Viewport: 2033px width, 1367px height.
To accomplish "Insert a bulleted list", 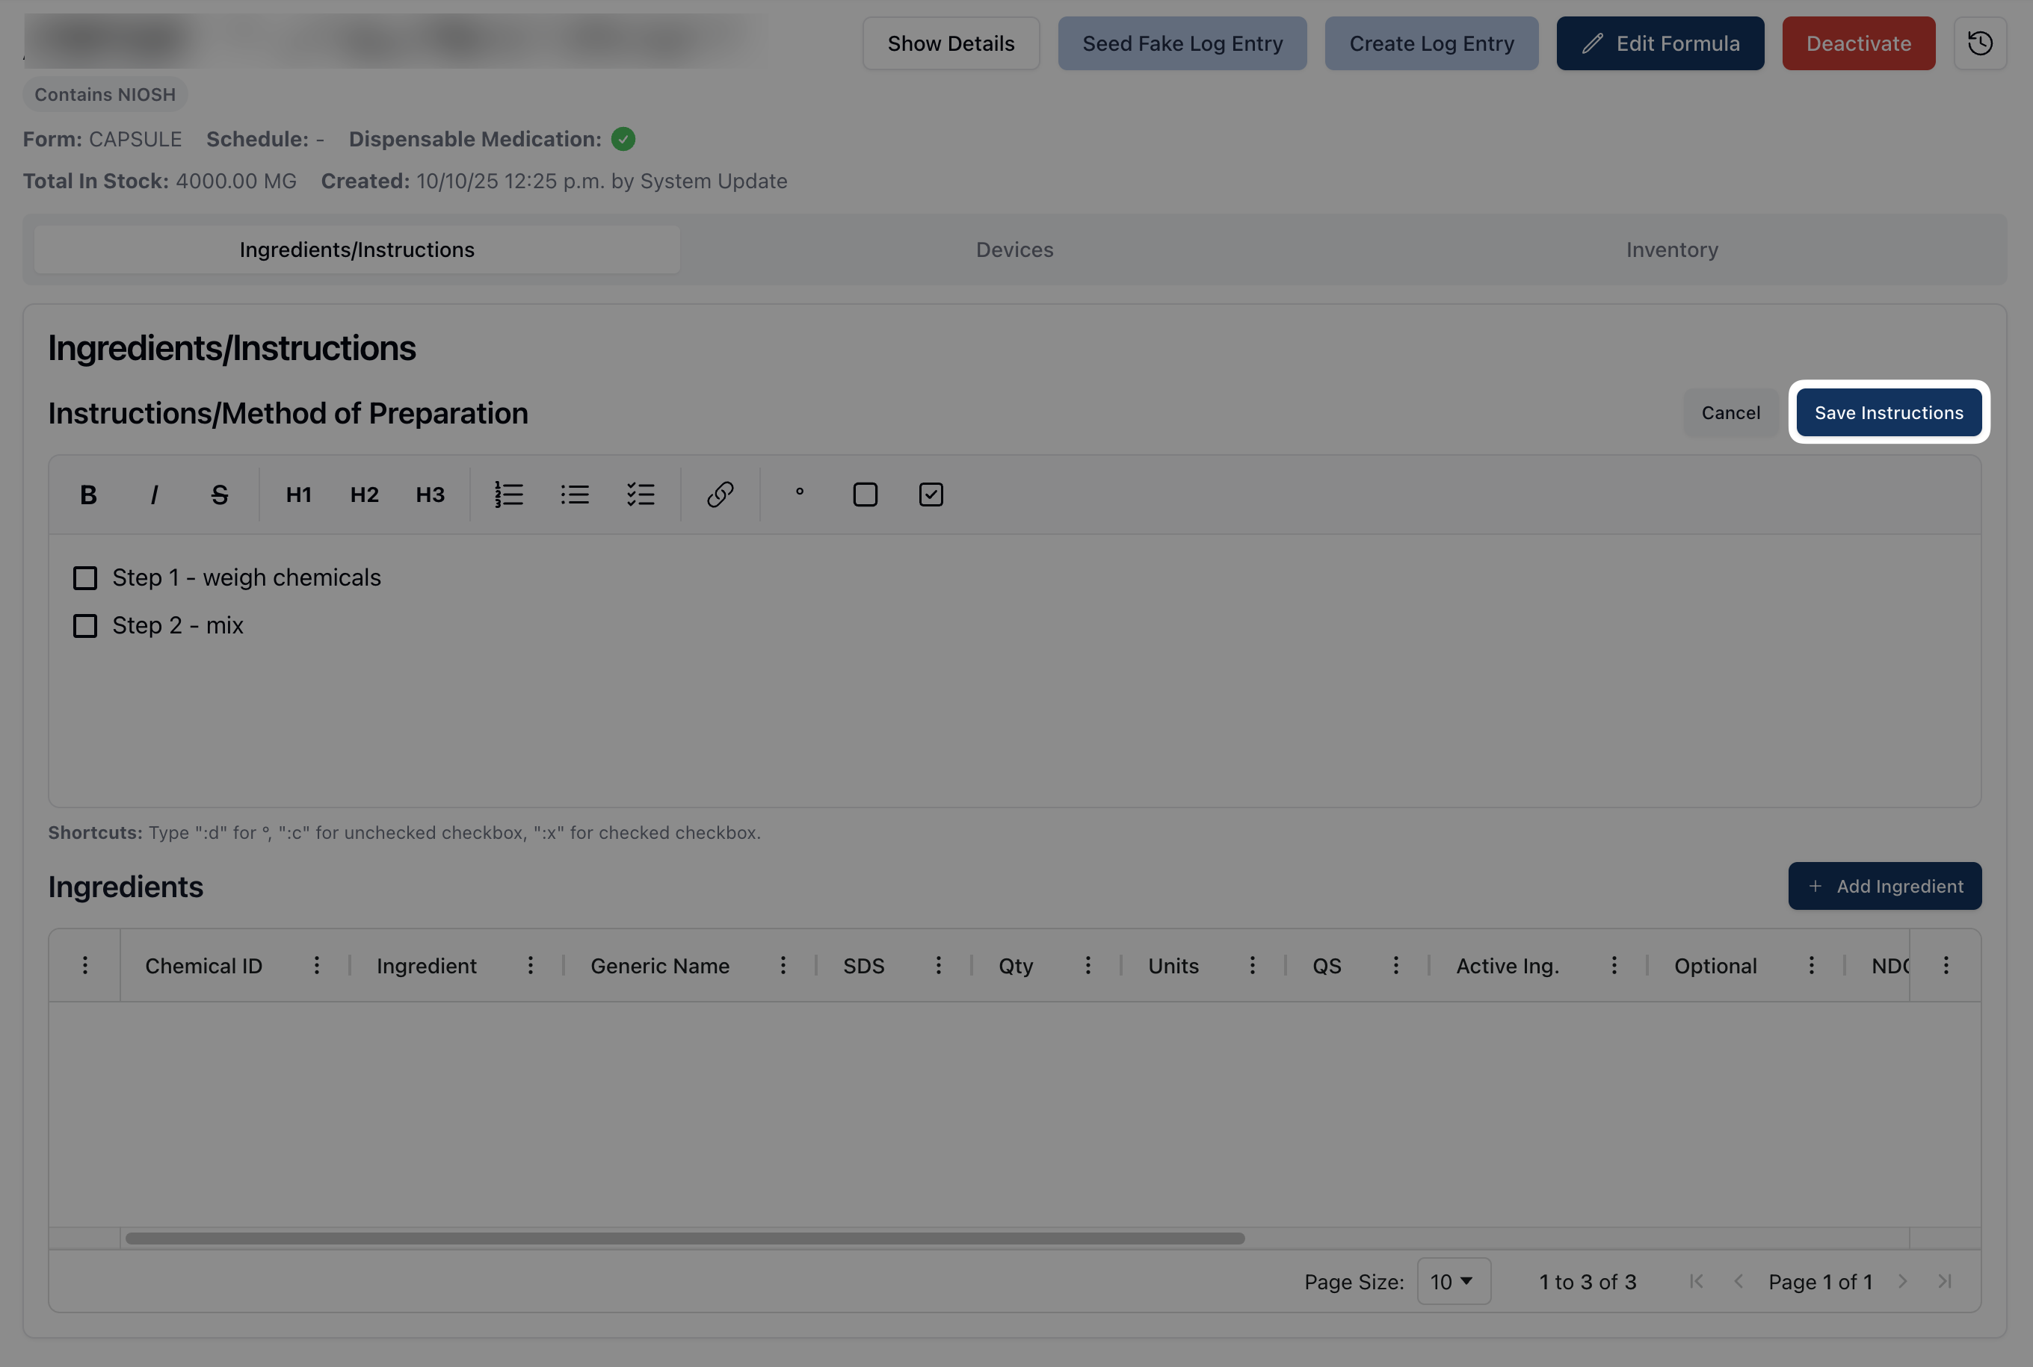I will pyautogui.click(x=575, y=495).
